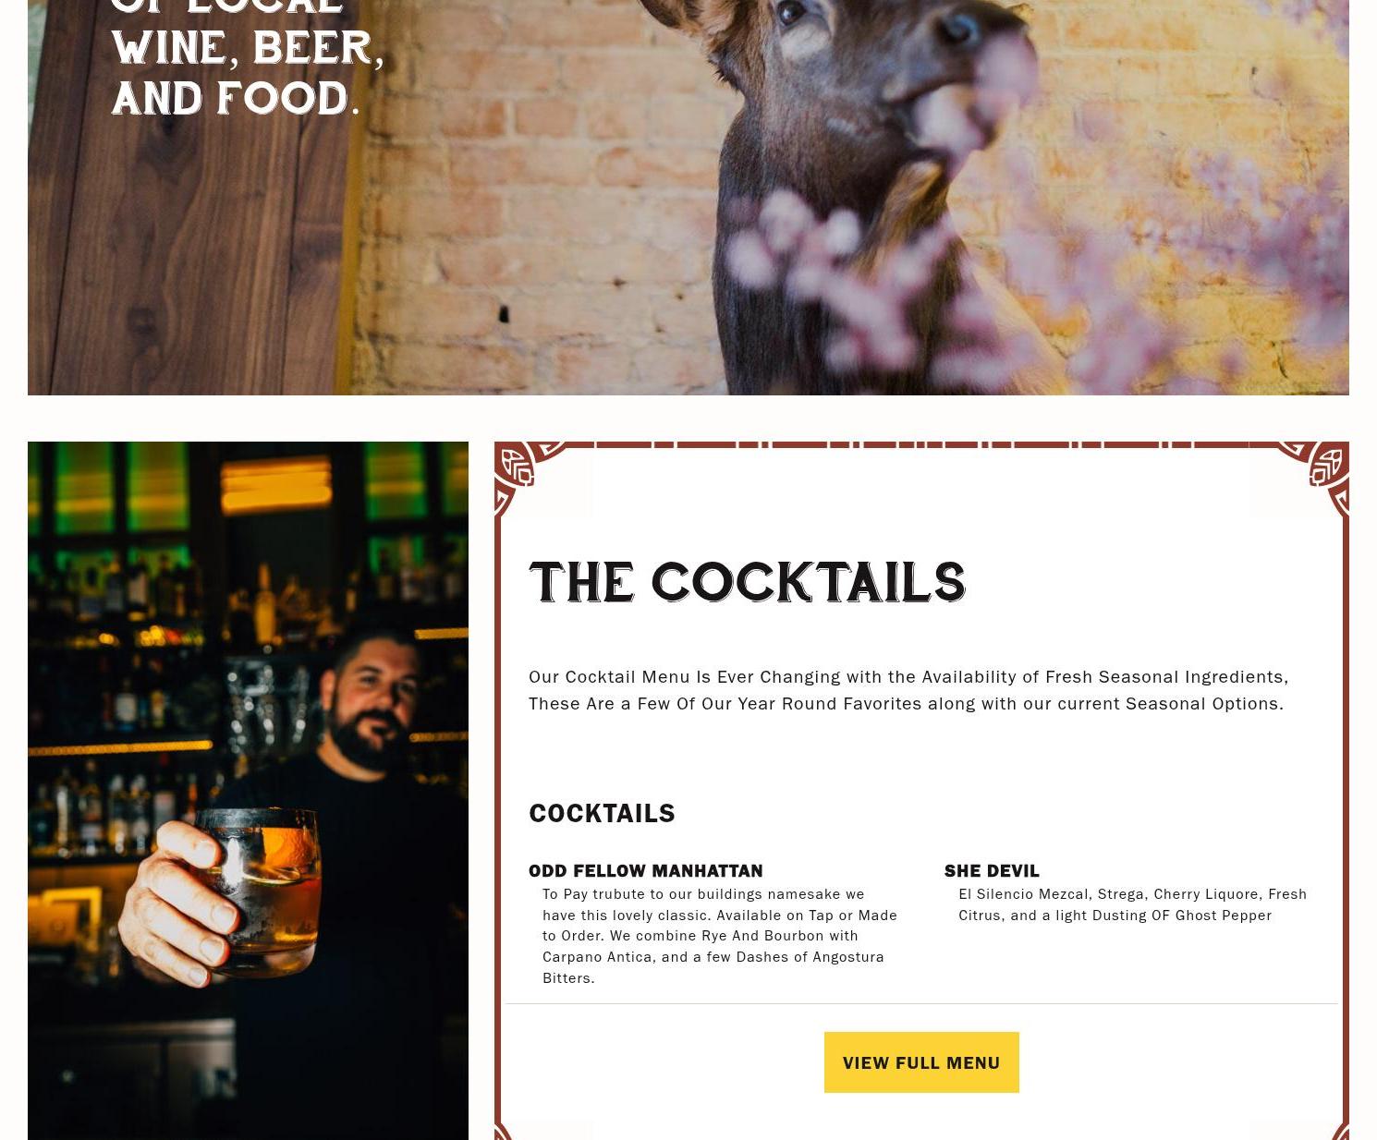
Task: Click The Cocktails main heading
Action: [x=747, y=582]
